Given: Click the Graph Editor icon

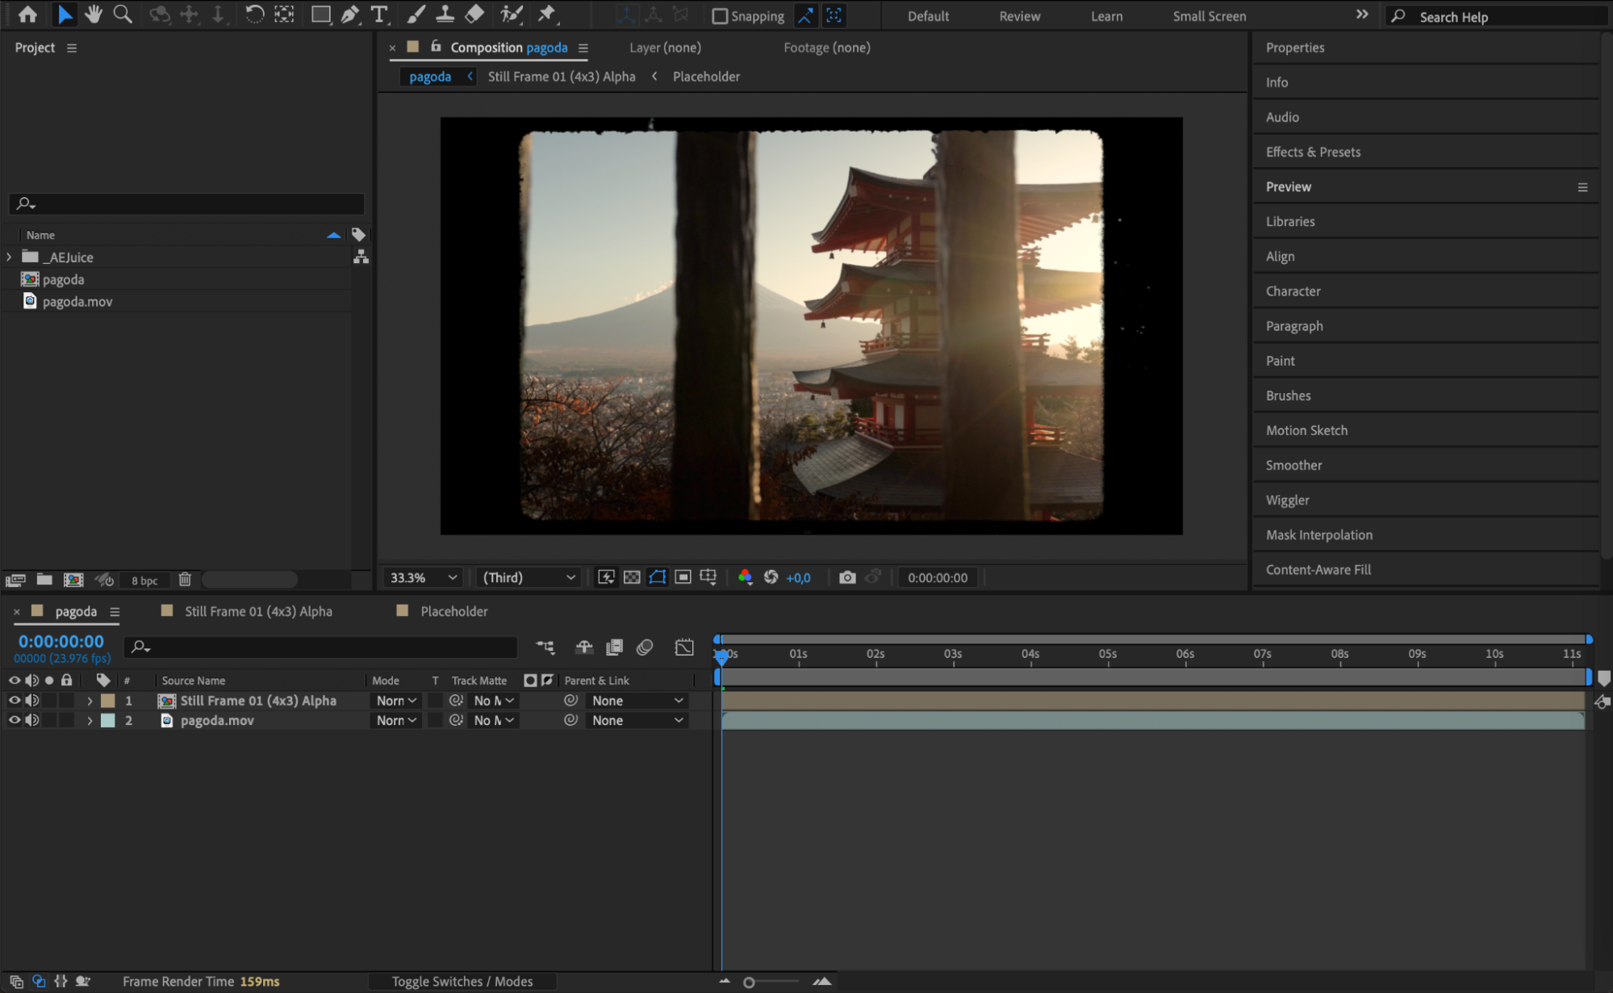Looking at the screenshot, I should tap(684, 647).
